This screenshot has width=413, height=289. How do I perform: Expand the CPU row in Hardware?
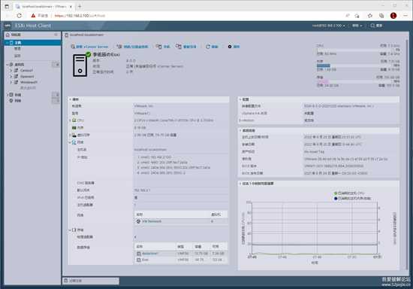(71, 120)
